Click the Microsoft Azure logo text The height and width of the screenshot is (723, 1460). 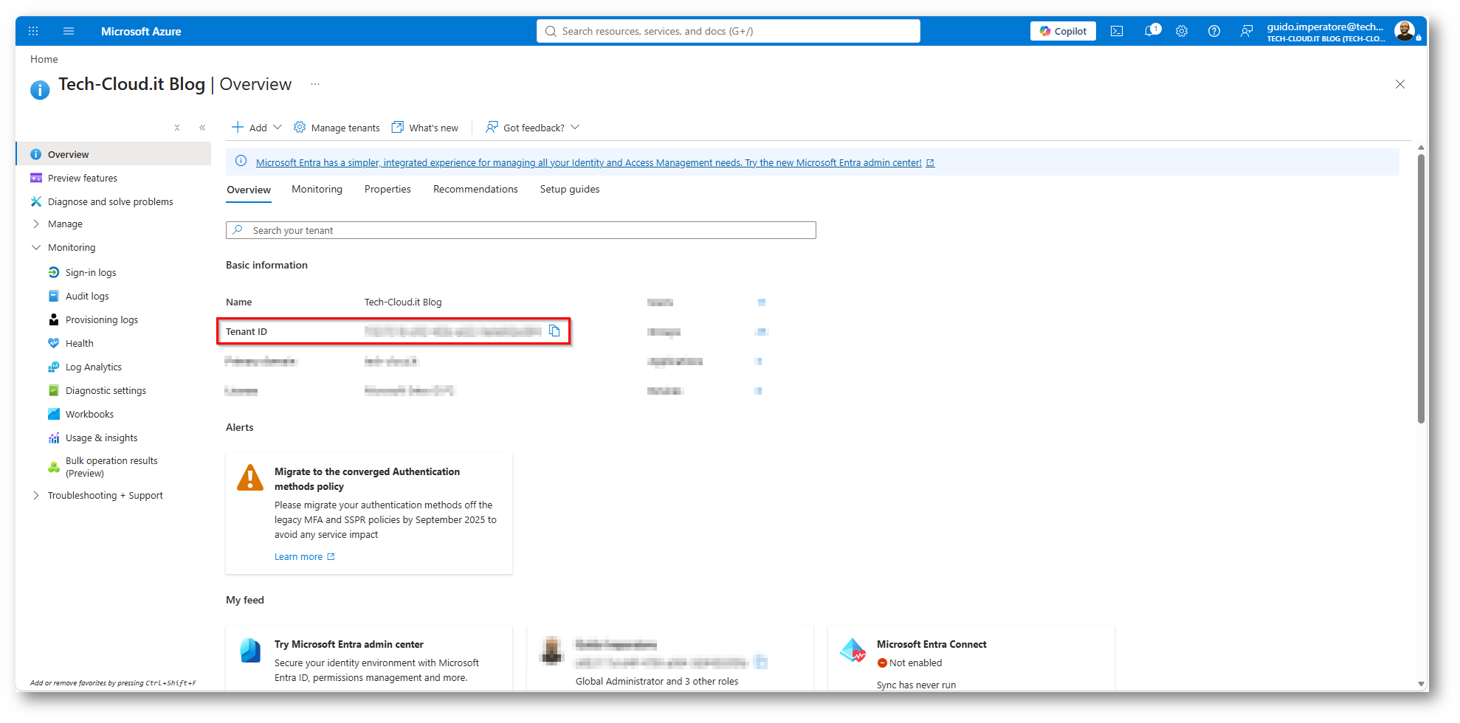(141, 31)
